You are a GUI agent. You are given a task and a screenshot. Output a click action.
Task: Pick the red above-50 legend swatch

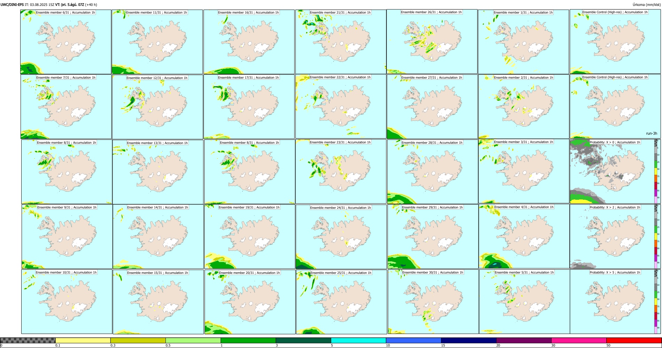click(634, 340)
